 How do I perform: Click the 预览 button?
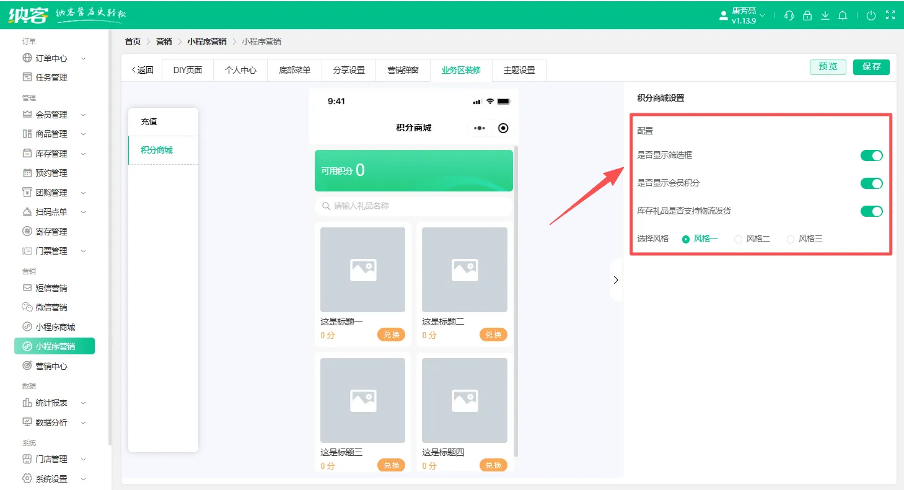[x=828, y=67]
